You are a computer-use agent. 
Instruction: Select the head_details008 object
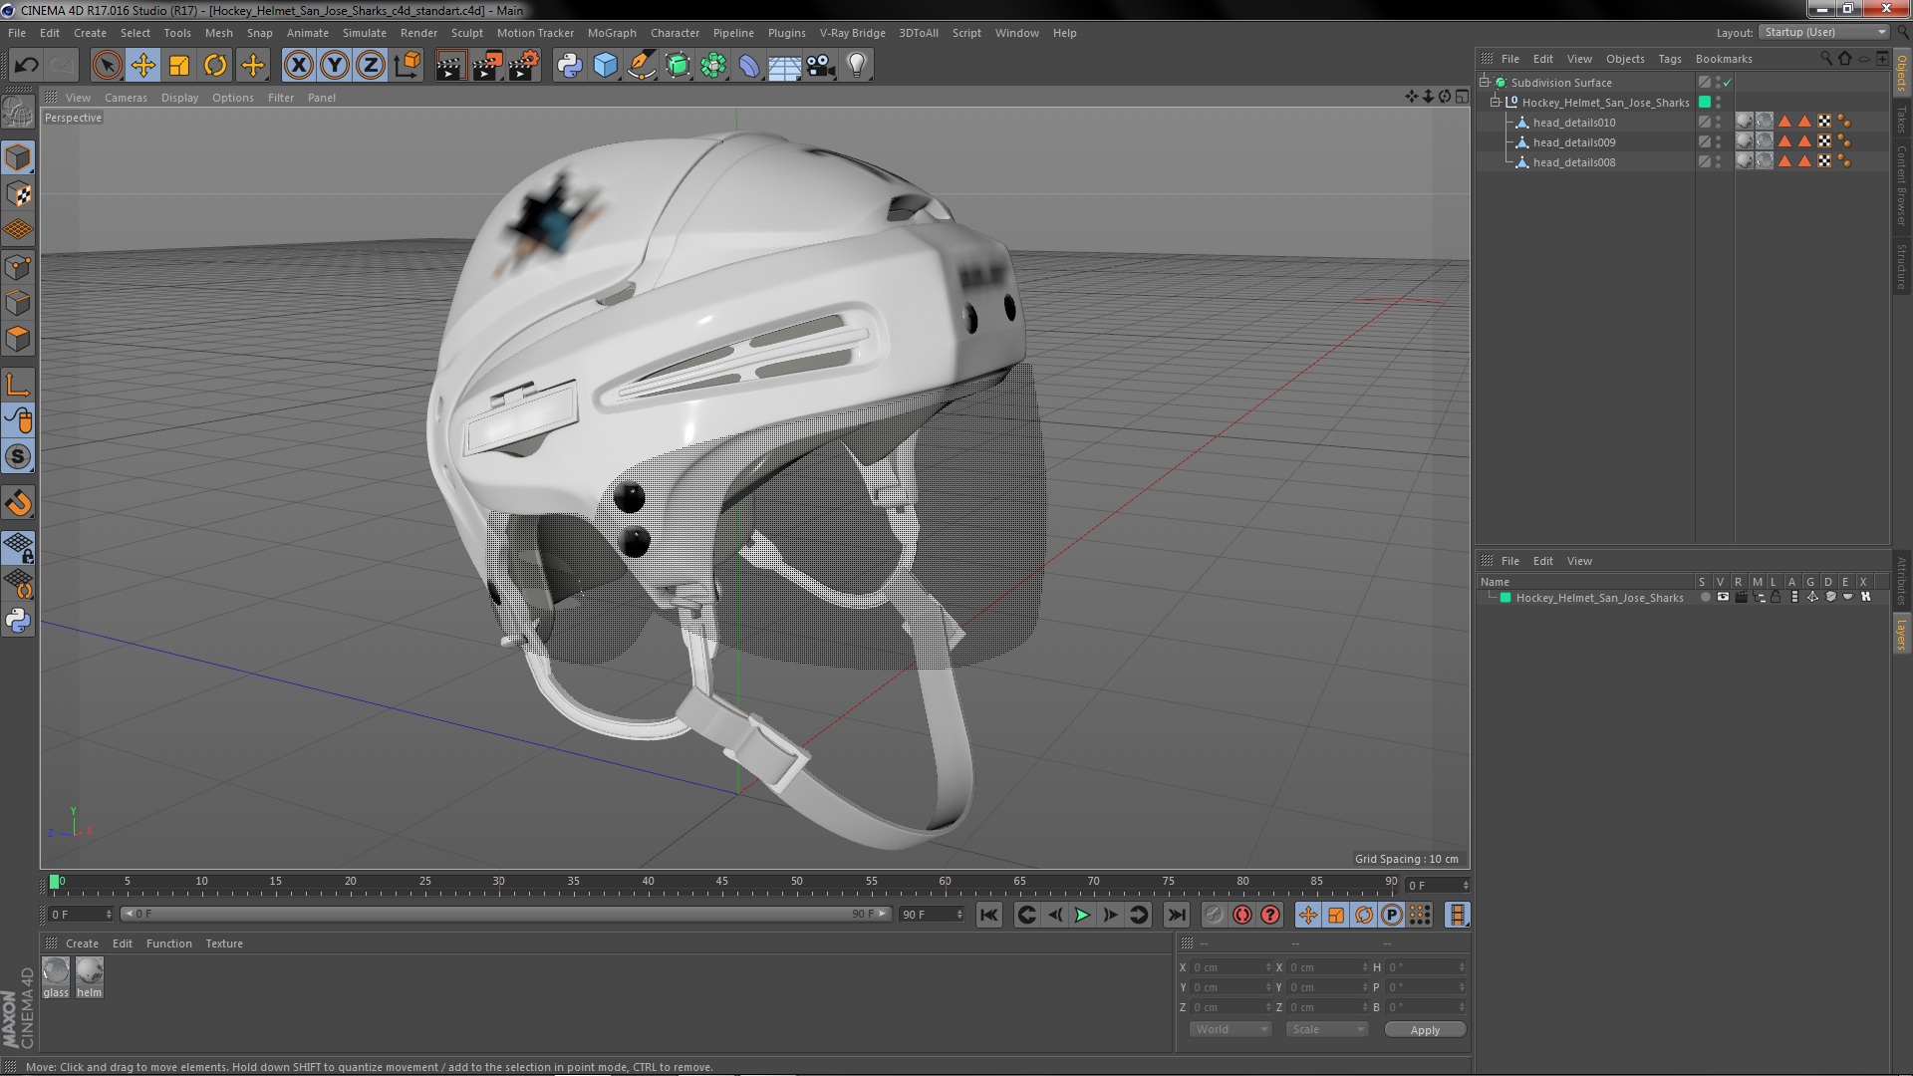[x=1574, y=162]
